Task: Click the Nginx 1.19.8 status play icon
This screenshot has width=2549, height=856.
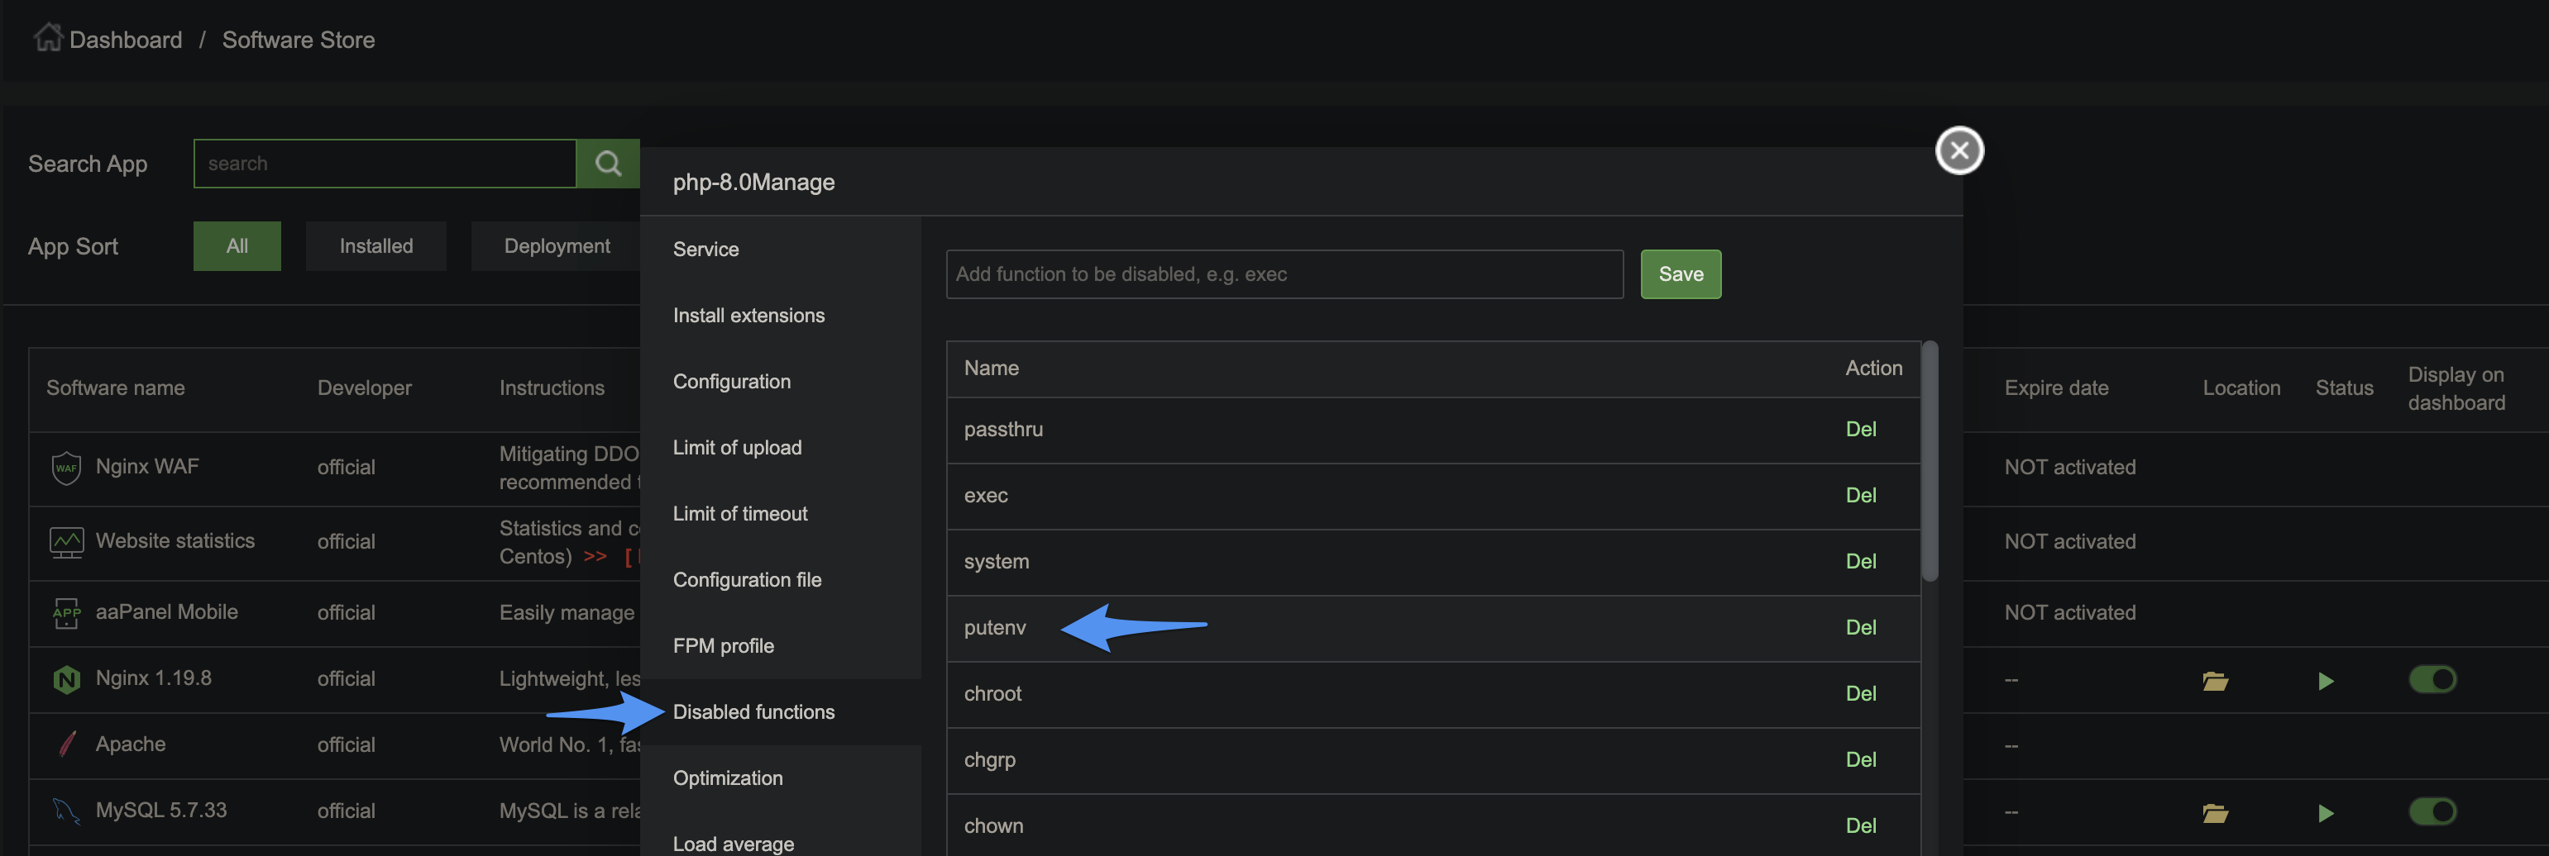Action: click(x=2326, y=680)
